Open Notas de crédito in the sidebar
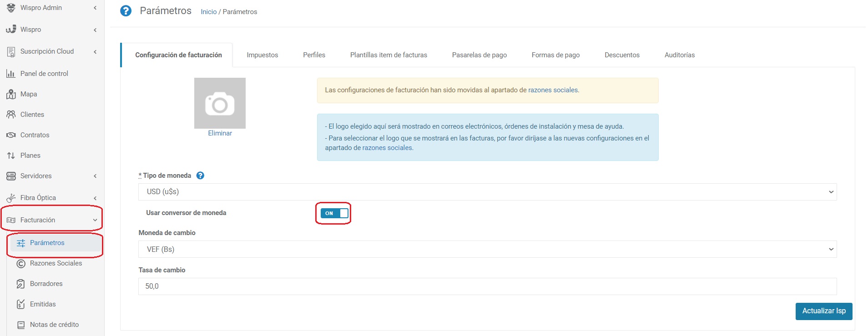Image resolution: width=868 pixels, height=336 pixels. click(55, 325)
